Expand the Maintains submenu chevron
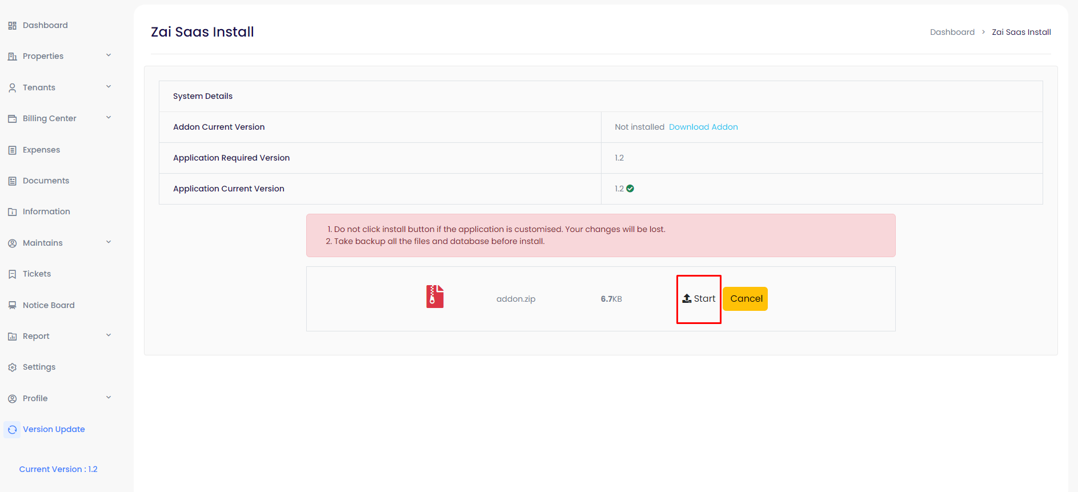Screen dimensions: 1078x492 pyautogui.click(x=109, y=242)
